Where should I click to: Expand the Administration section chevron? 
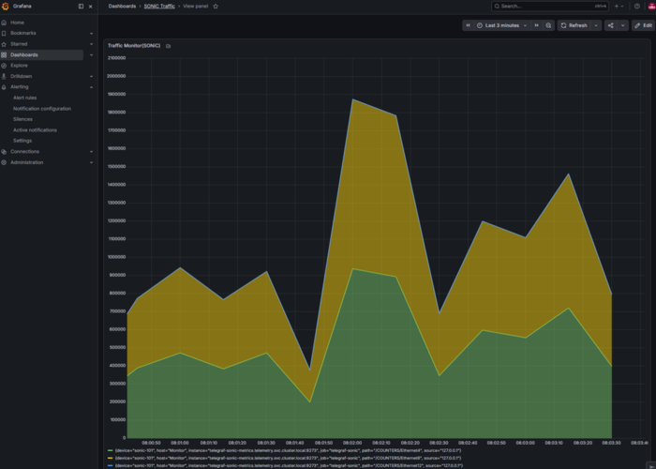coord(91,162)
